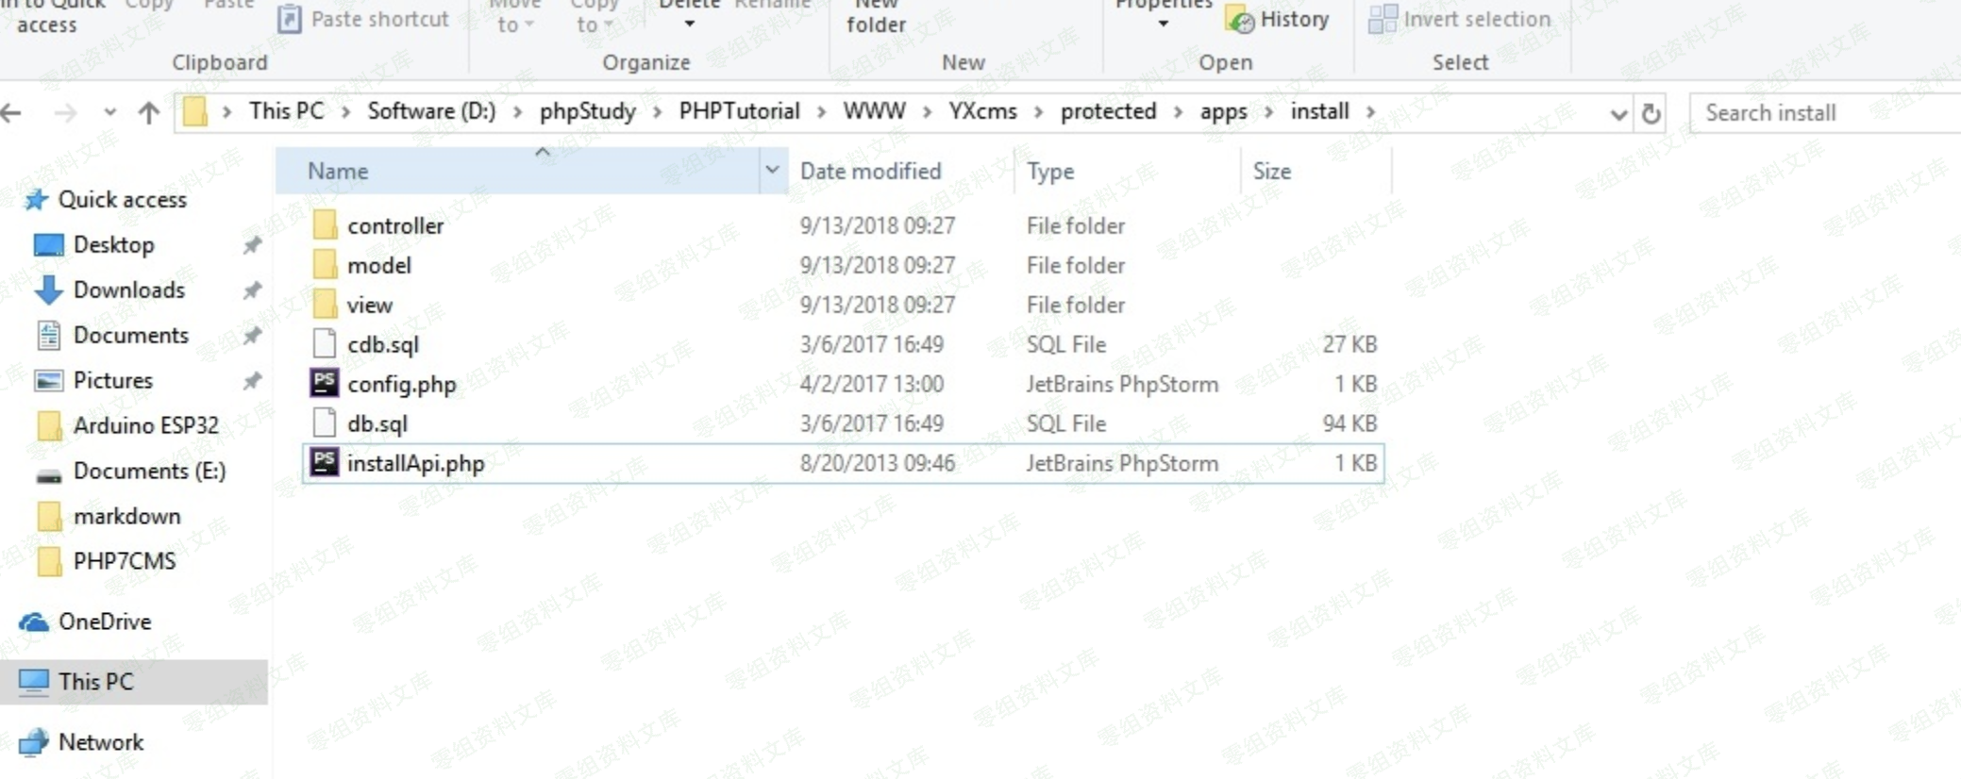
Task: Expand the chevron after YXcms breadcrumb
Action: tap(1038, 112)
